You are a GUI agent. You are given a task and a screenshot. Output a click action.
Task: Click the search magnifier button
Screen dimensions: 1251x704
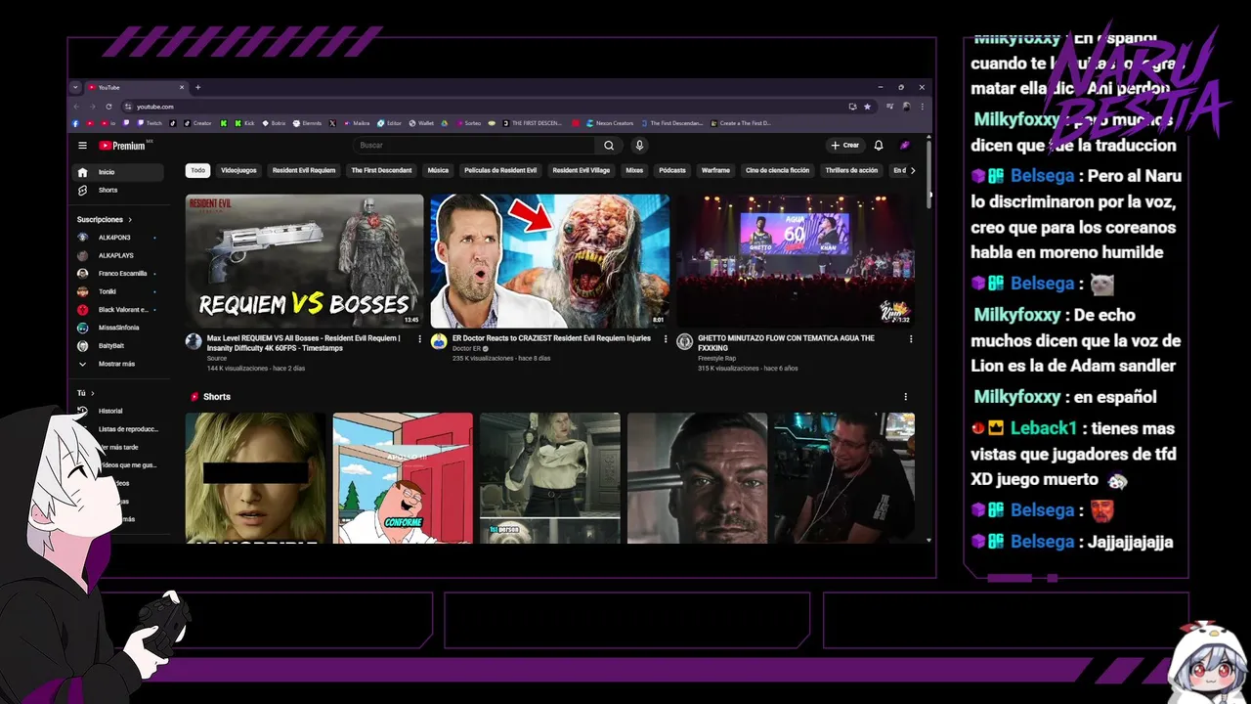[x=609, y=146]
